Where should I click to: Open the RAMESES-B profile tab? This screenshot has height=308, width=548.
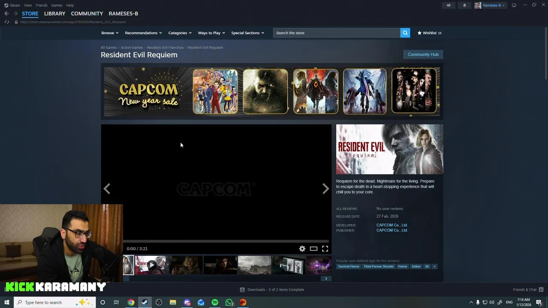pos(123,14)
